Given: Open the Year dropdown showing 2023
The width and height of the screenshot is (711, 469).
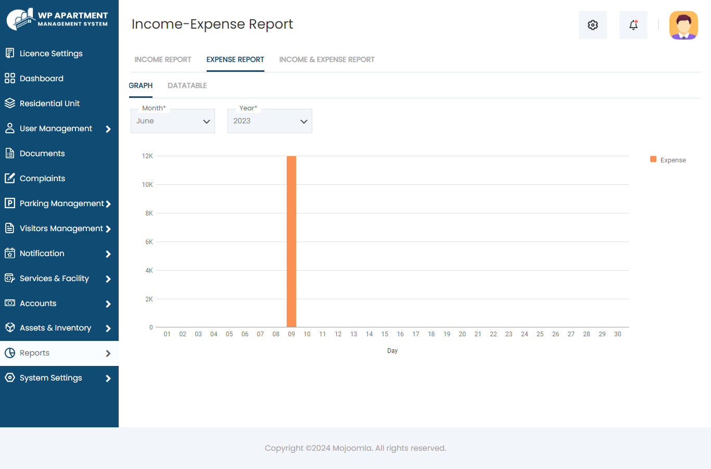Looking at the screenshot, I should 270,121.
